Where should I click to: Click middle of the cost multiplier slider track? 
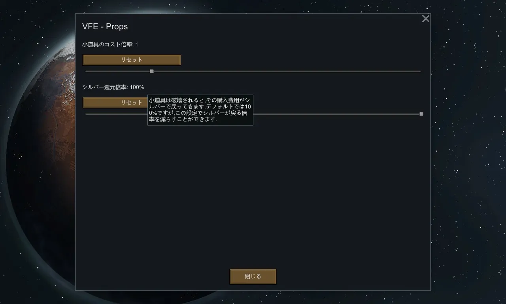253,71
